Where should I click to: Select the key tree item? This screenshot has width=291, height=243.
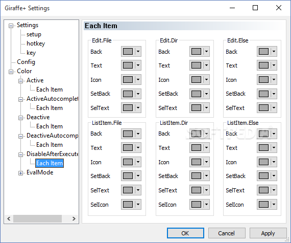coord(31,53)
